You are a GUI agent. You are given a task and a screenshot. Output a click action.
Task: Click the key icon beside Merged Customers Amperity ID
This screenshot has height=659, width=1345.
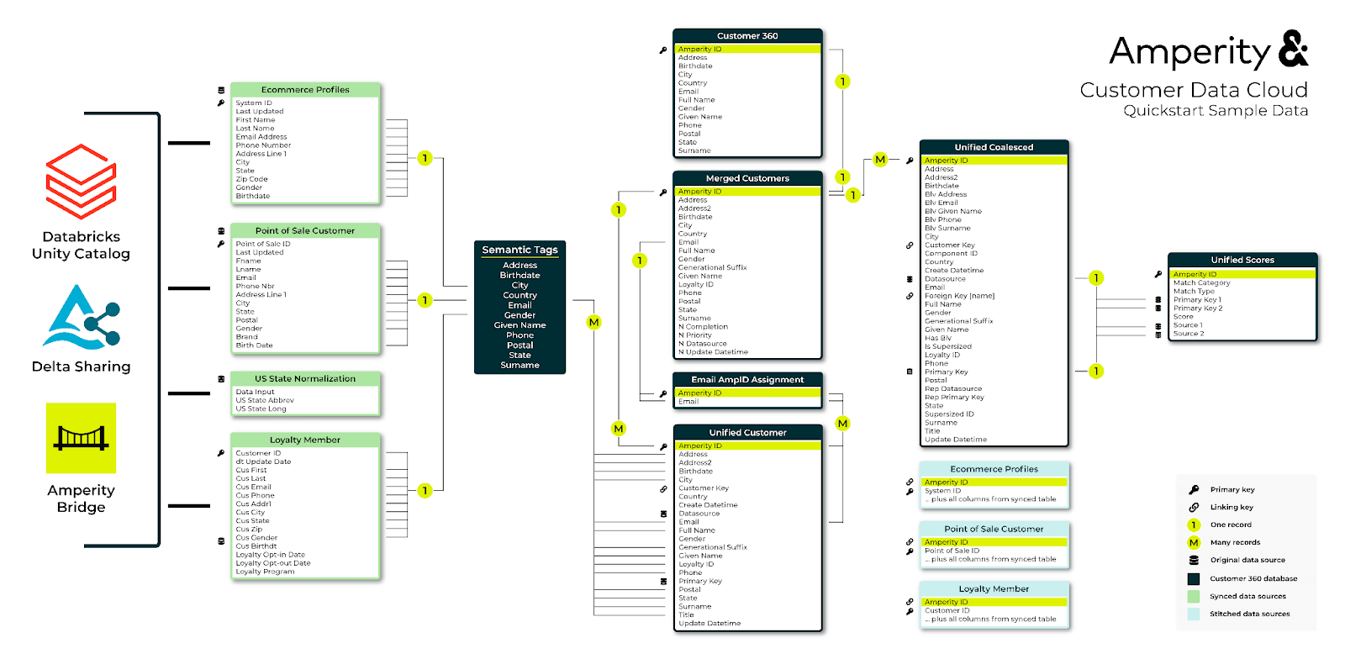(x=663, y=192)
